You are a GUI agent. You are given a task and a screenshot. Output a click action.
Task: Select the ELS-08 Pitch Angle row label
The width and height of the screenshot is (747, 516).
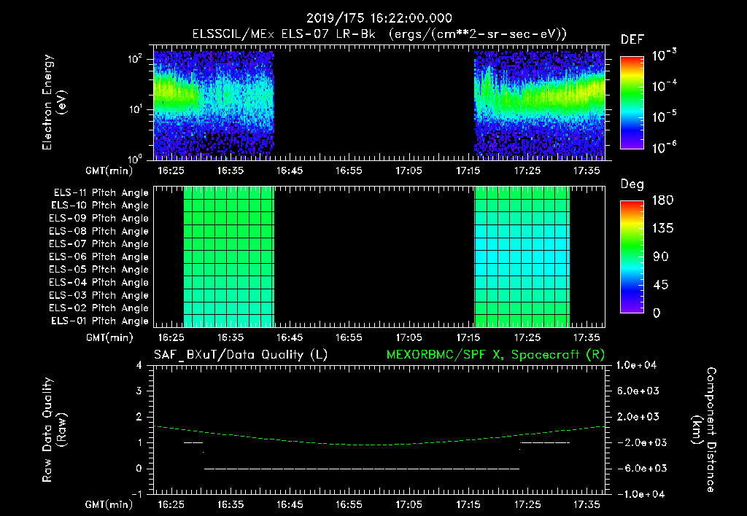tap(99, 231)
